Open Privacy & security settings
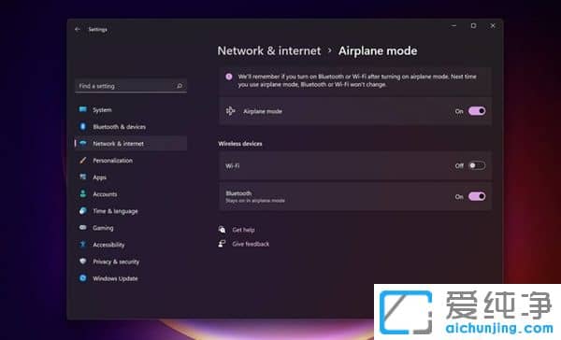Viewport: 561px width, 340px height. coord(131,261)
